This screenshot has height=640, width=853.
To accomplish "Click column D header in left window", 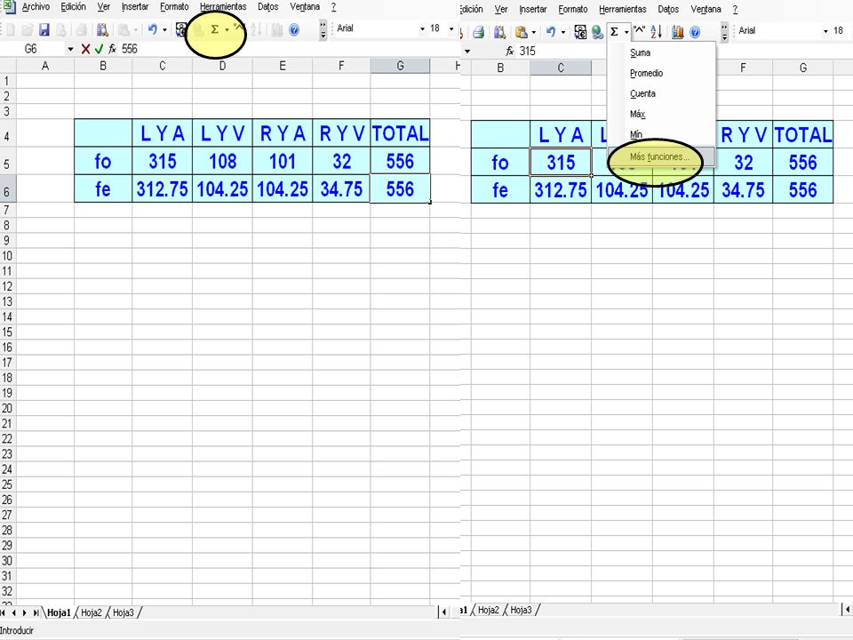I will click(x=222, y=67).
